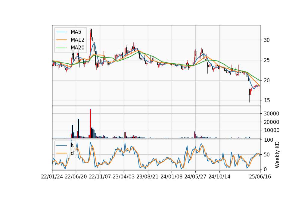Click the green MA20 legend line sample
The height and width of the screenshot is (208, 289).
point(61,48)
